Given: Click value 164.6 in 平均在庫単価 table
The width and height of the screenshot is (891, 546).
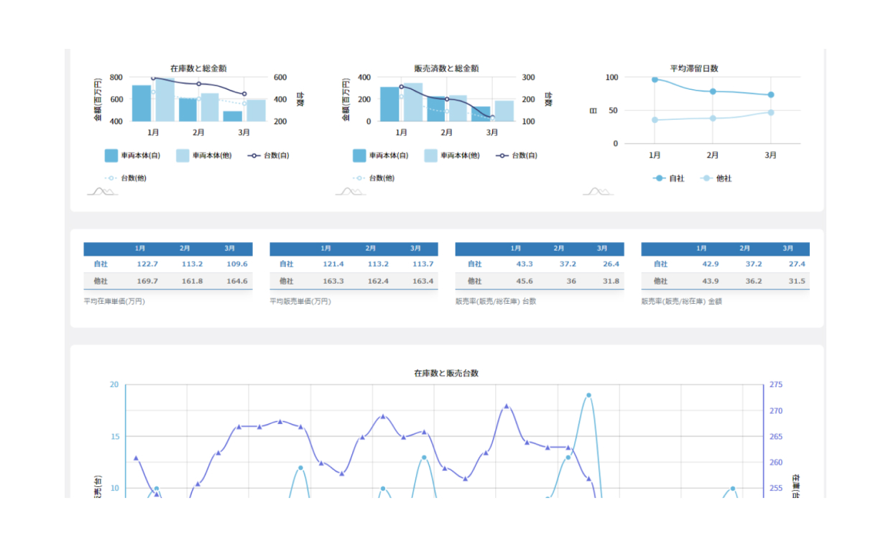Looking at the screenshot, I should click(x=236, y=281).
